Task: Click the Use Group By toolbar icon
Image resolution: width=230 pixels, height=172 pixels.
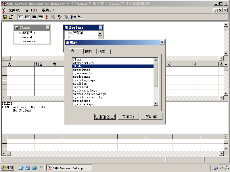Action: [73, 17]
